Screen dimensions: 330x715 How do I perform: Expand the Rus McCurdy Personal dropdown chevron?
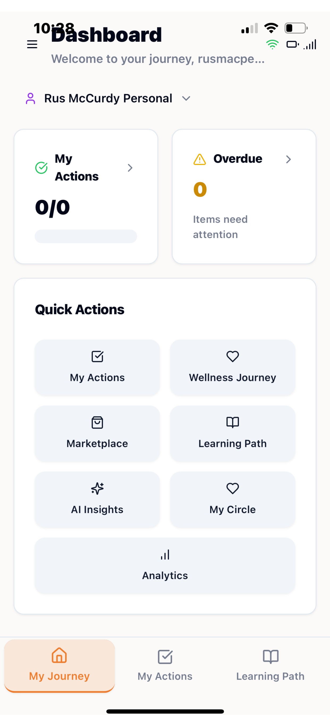[186, 98]
